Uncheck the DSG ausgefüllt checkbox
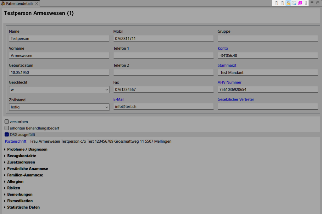Viewport: 322px width, 214px height. 7,134
